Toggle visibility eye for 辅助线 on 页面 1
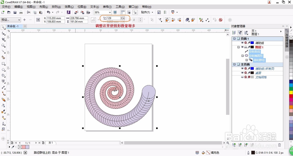293x156 pixels. click(x=242, y=43)
